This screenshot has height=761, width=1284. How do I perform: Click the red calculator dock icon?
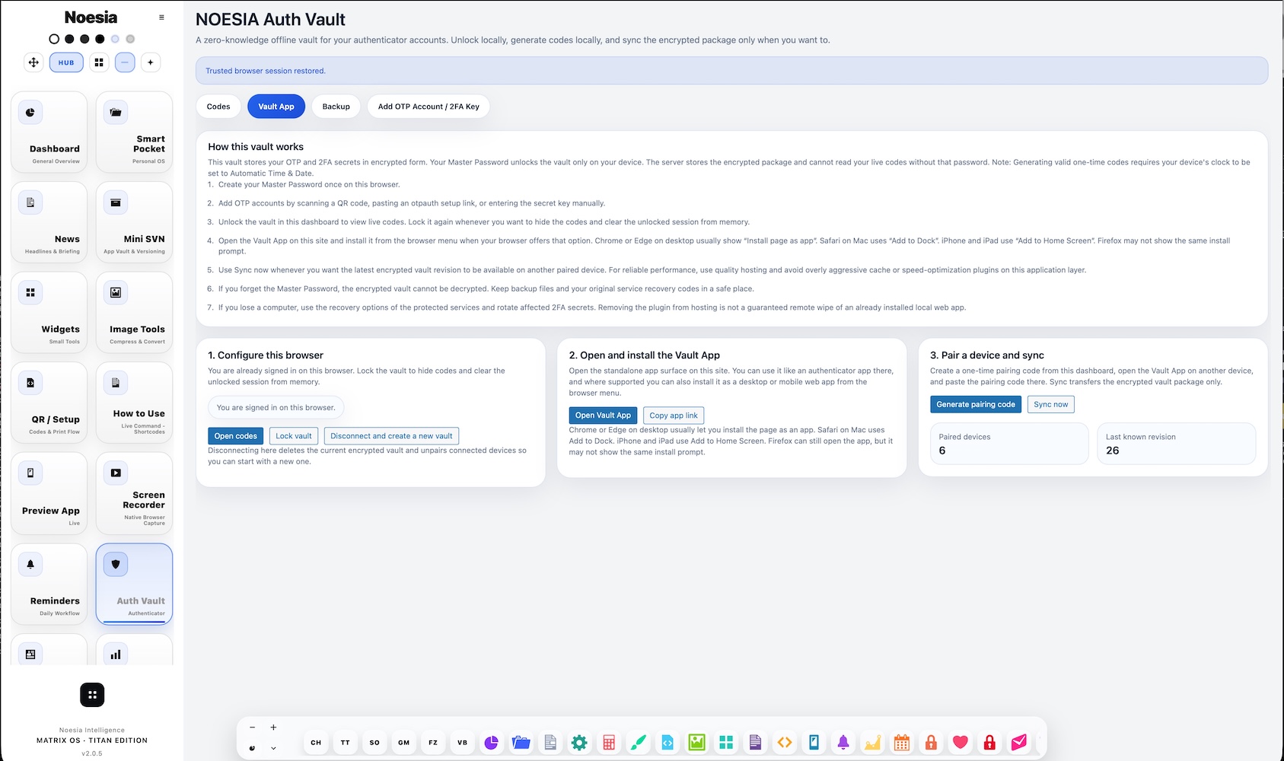click(609, 743)
